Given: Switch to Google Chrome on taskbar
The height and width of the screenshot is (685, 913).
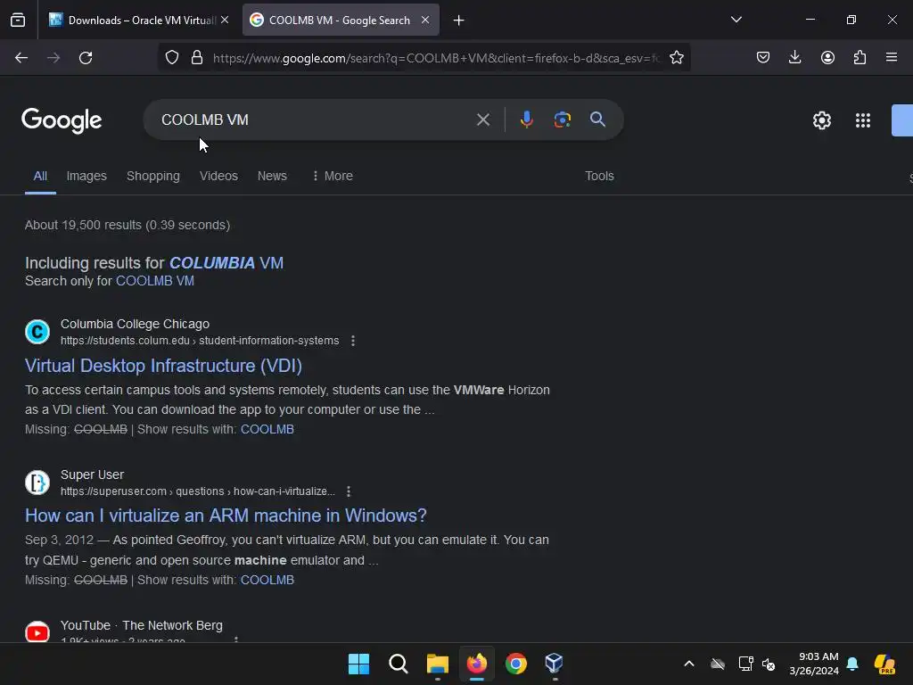Looking at the screenshot, I should click(516, 664).
